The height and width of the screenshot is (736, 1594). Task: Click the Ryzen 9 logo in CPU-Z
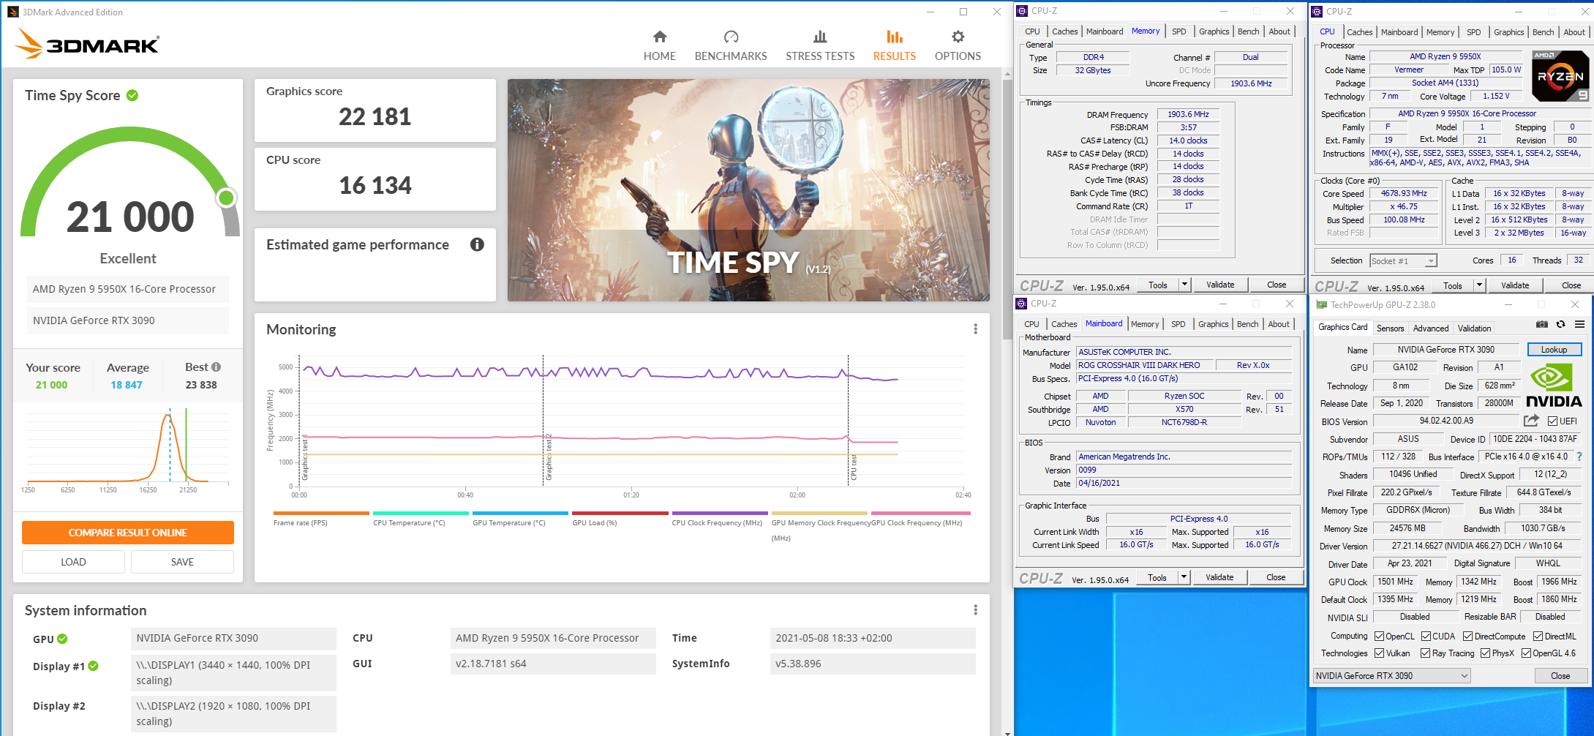point(1560,76)
